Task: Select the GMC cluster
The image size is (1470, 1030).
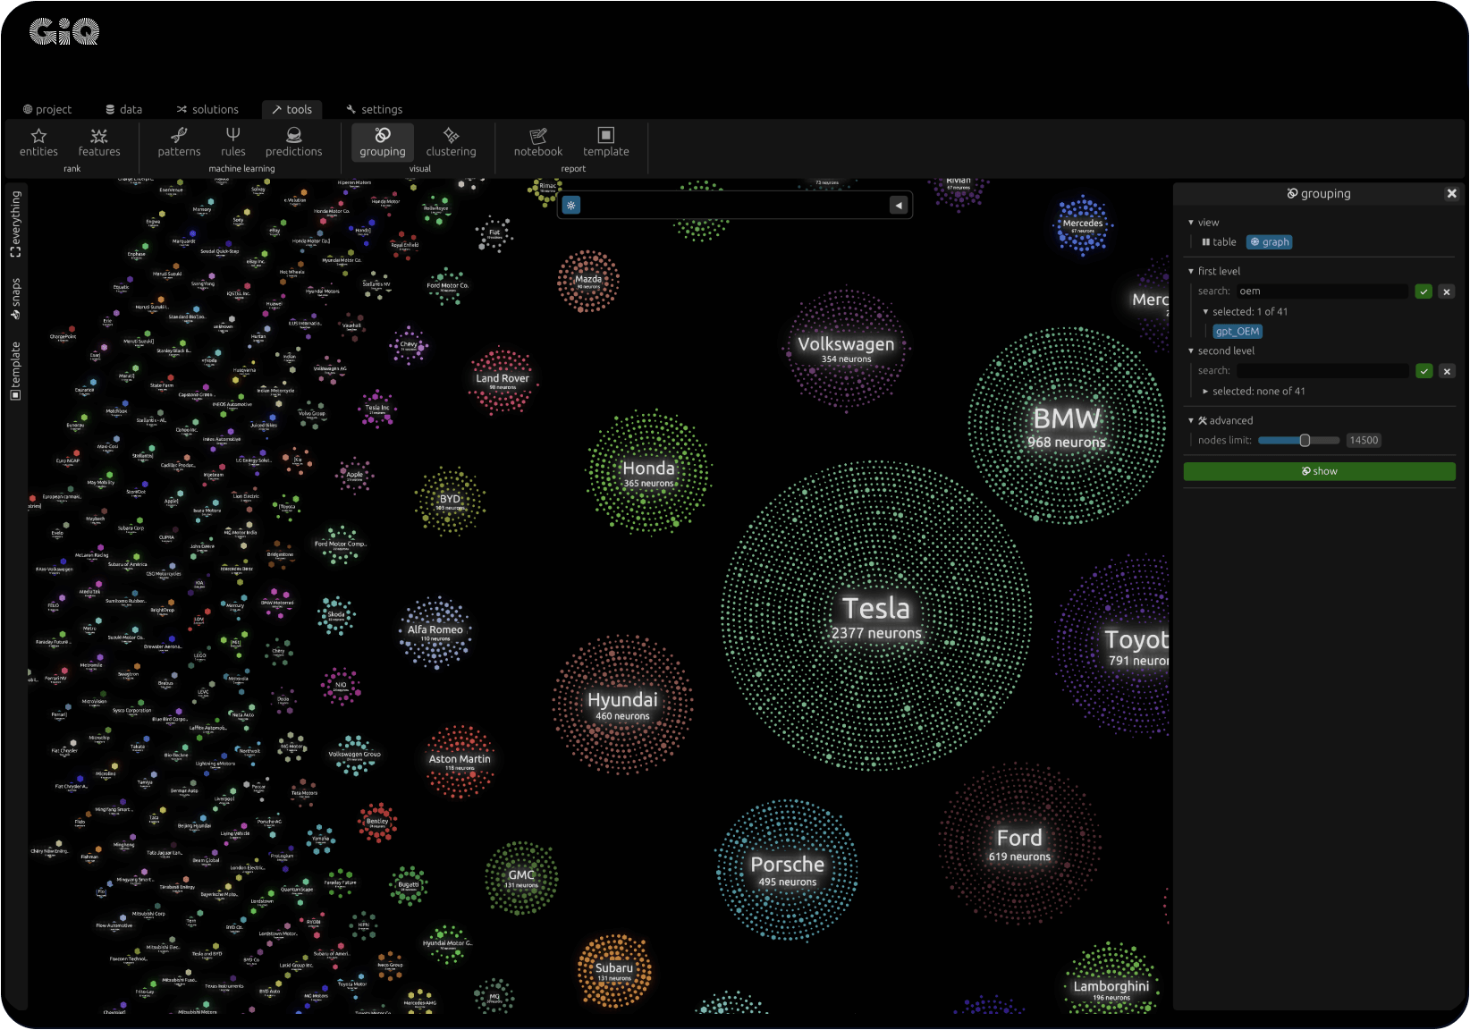Action: pos(521,878)
